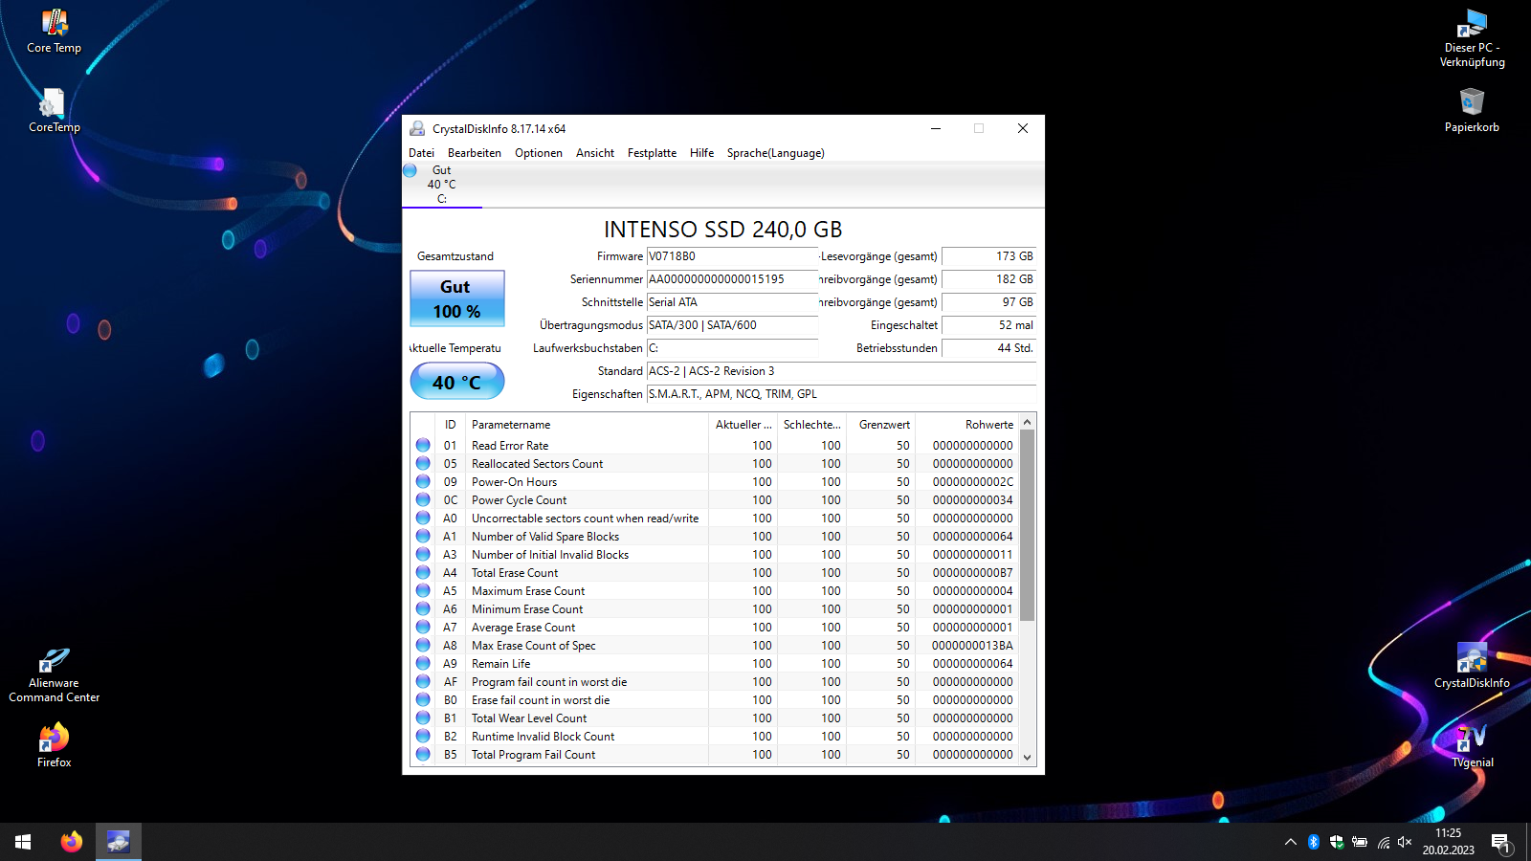Viewport: 1531px width, 861px height.
Task: Show hidden tray icons chevron
Action: (1290, 842)
